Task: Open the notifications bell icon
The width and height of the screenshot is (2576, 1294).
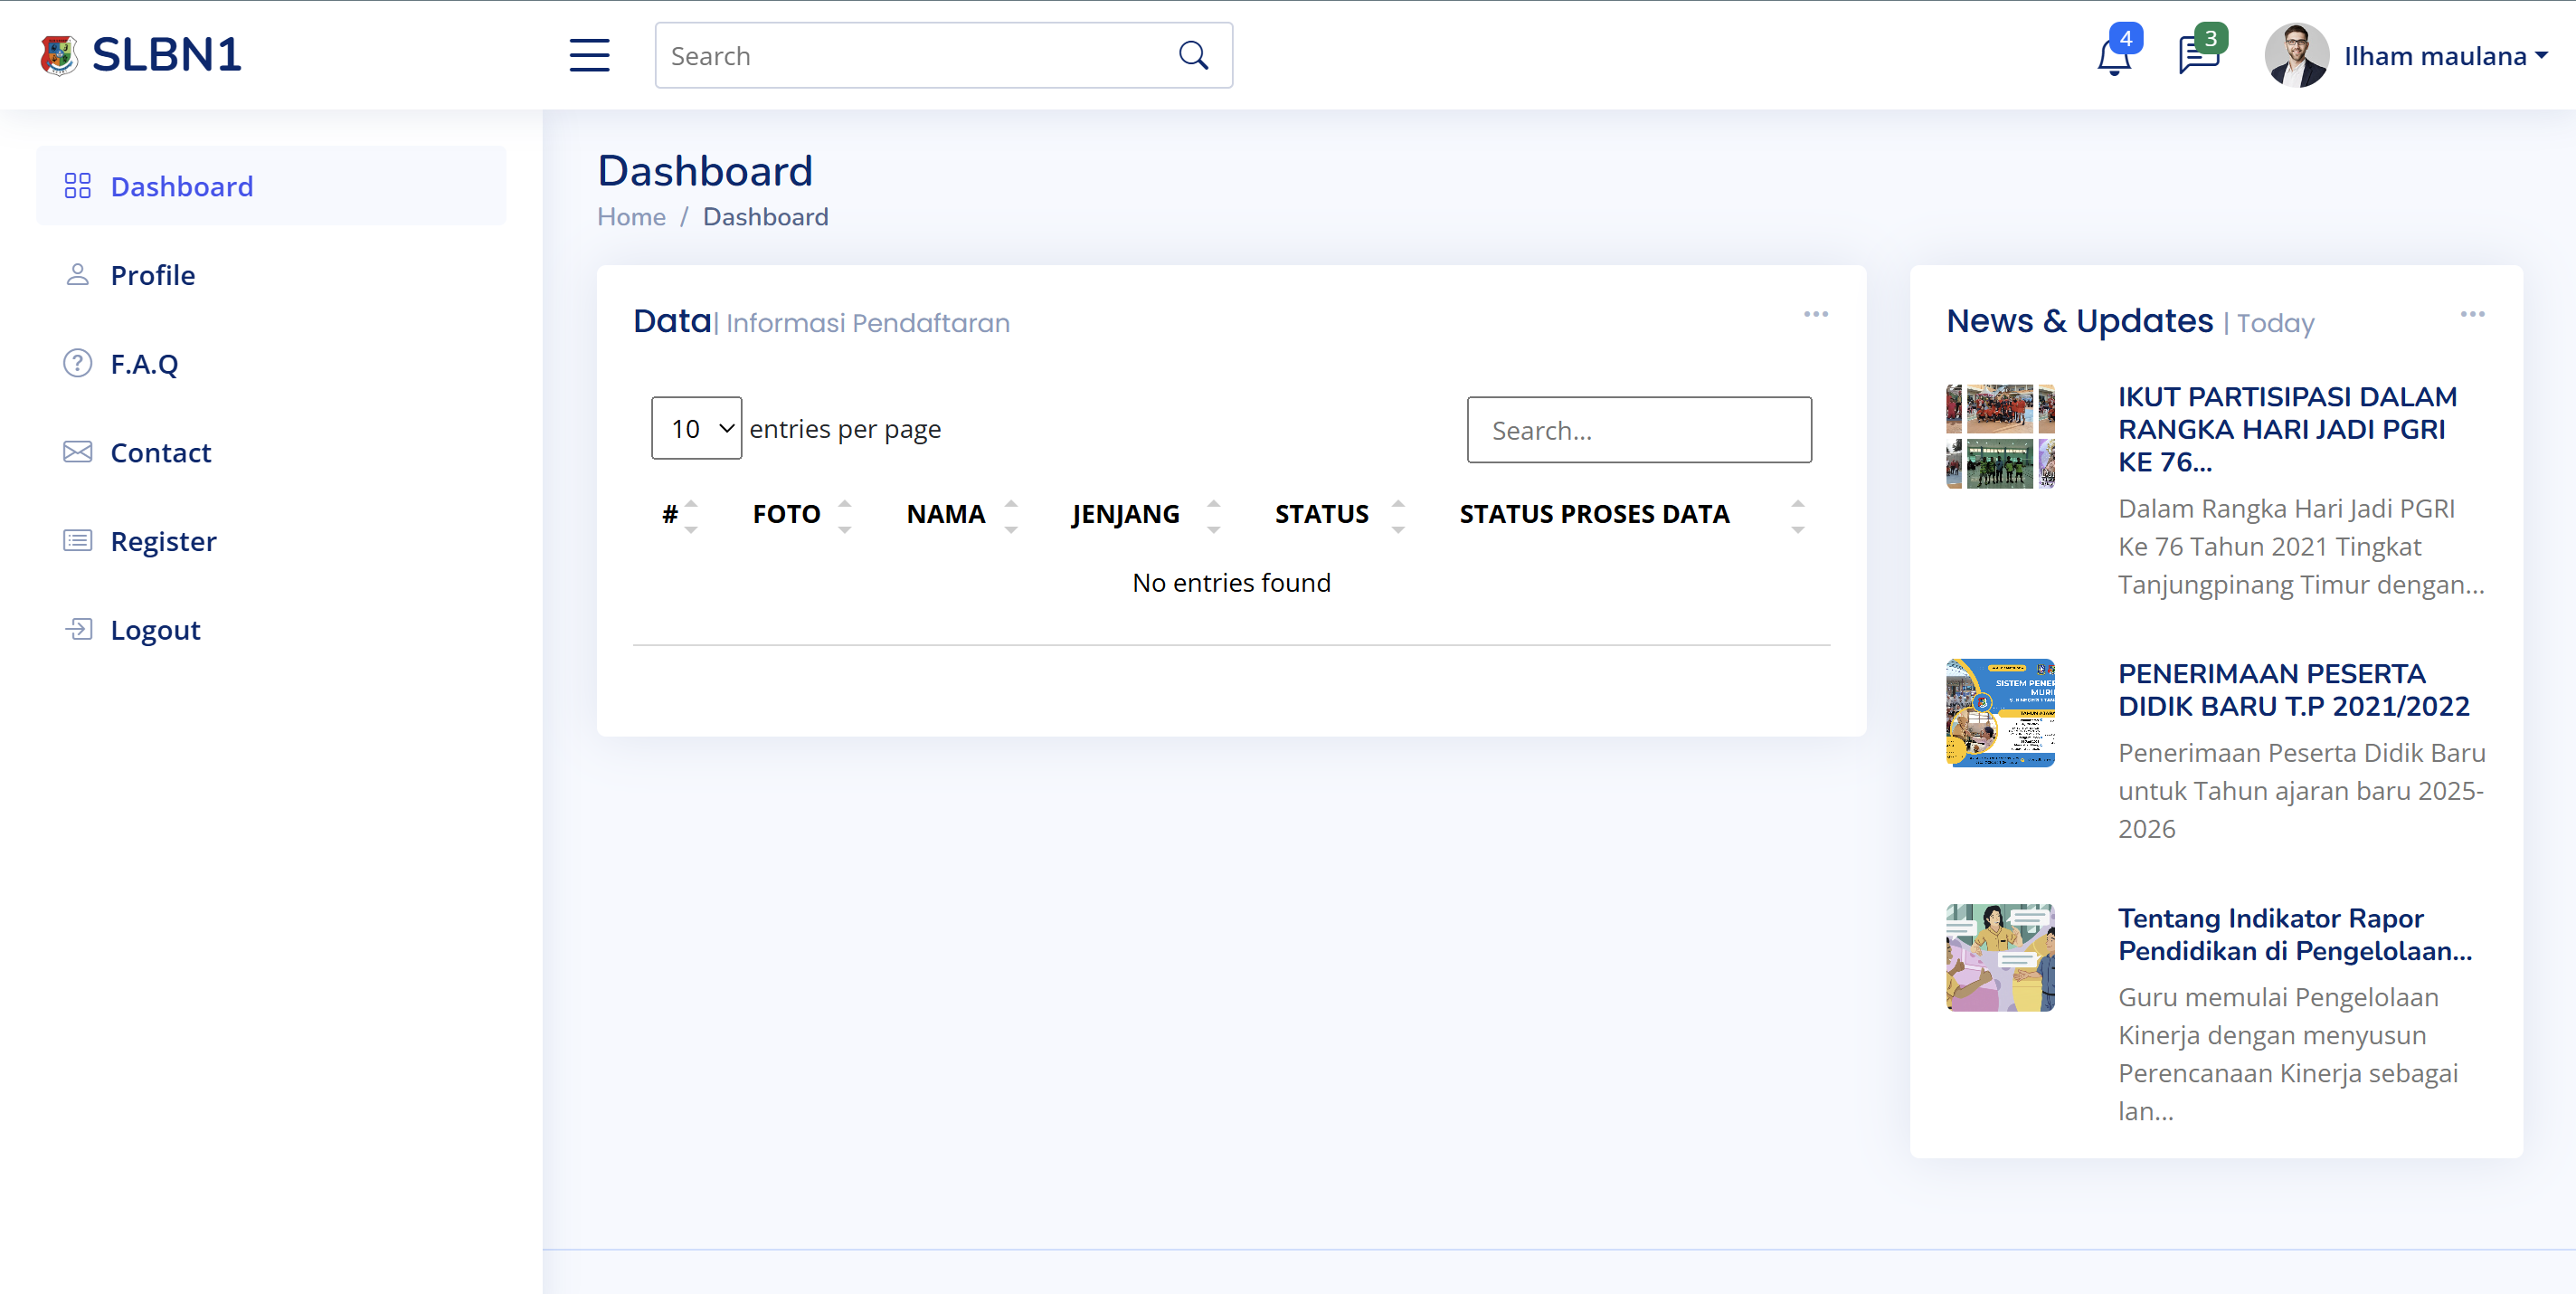Action: click(2113, 57)
